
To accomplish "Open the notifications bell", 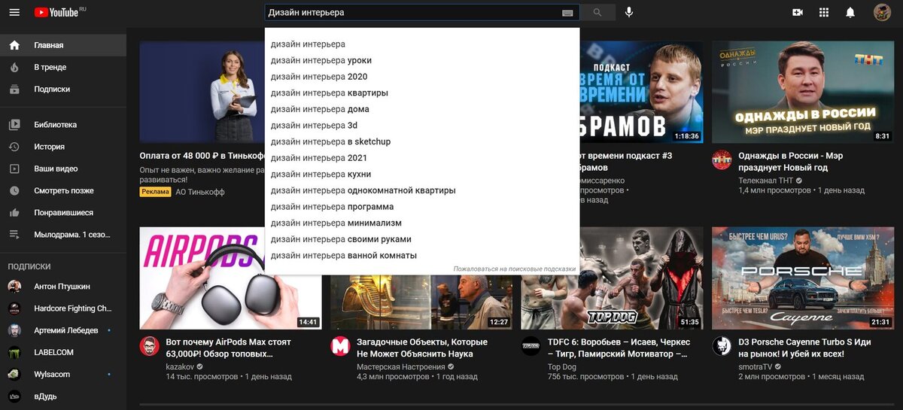I will [850, 13].
